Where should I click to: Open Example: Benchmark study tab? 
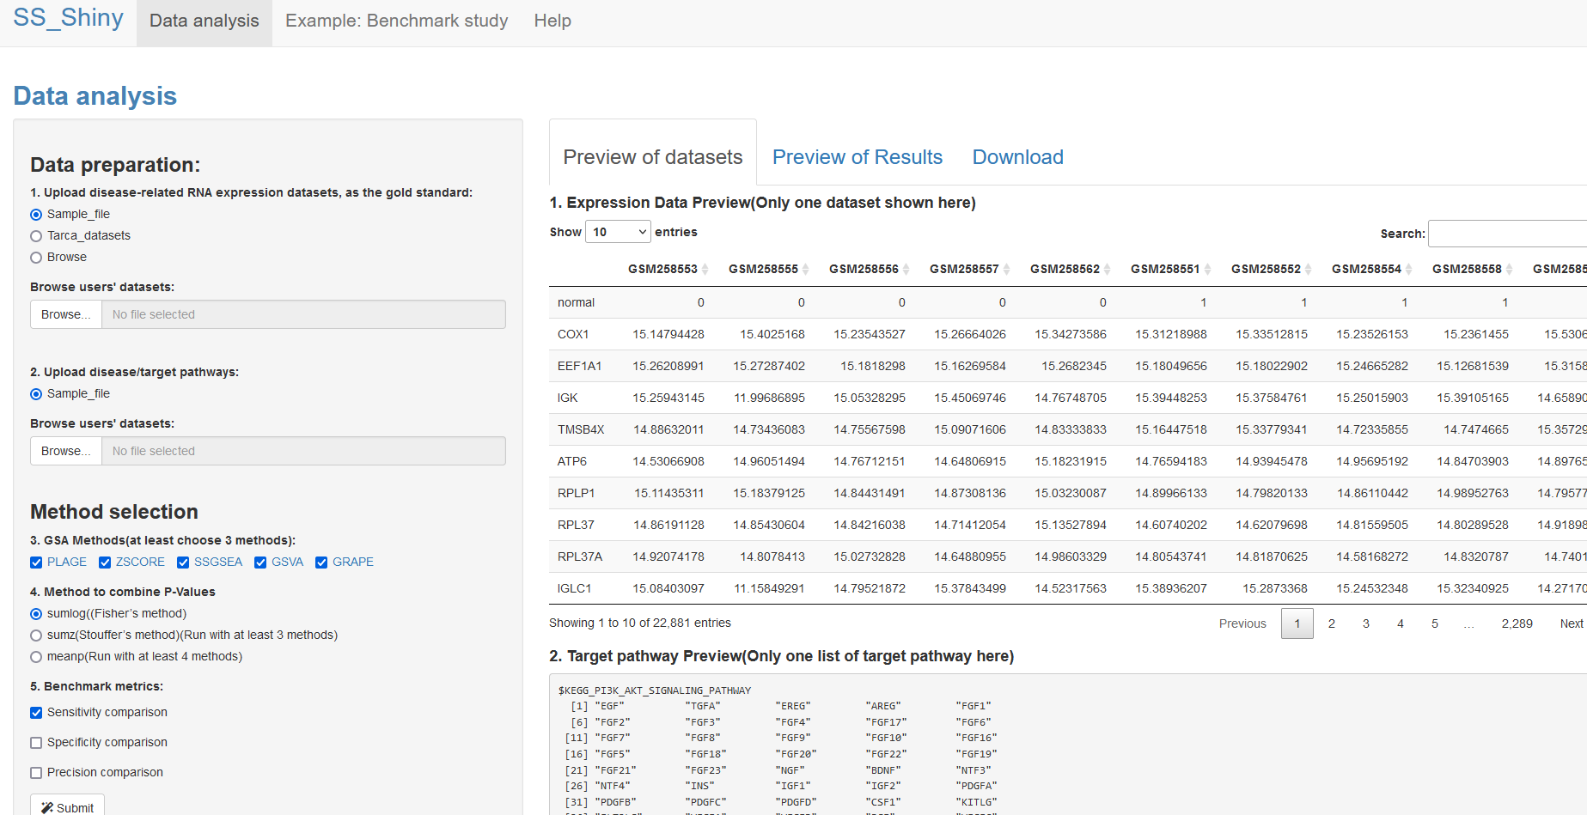(396, 21)
